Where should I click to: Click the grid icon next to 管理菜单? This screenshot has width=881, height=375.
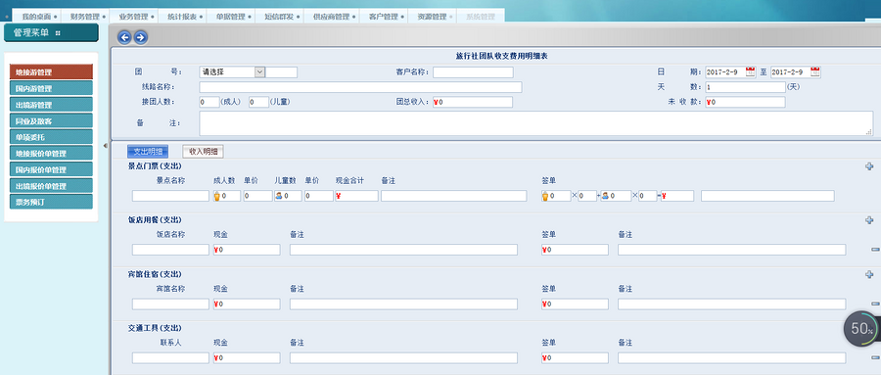(58, 33)
